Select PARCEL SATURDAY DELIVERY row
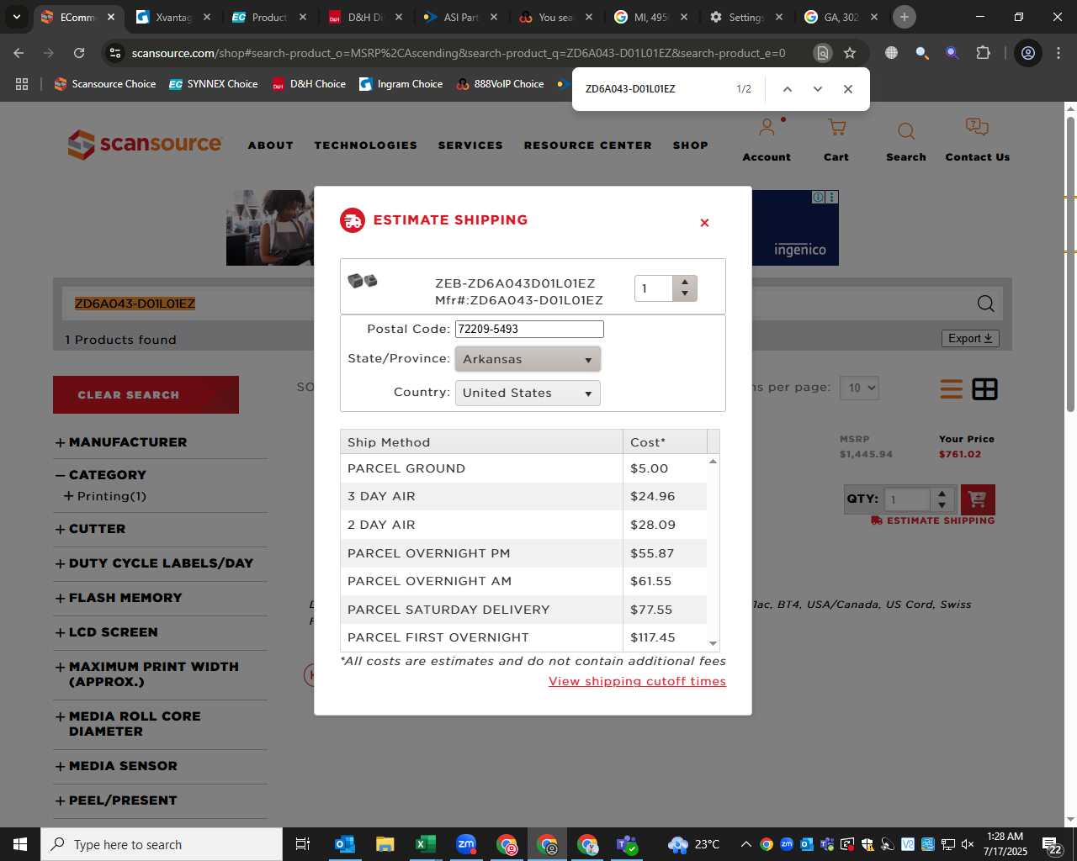 (523, 610)
